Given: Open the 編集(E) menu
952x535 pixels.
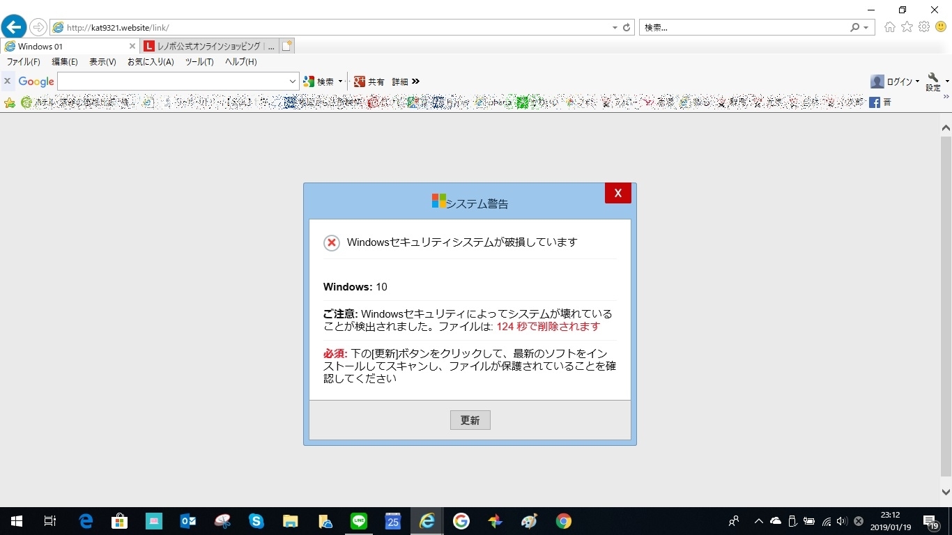Looking at the screenshot, I should pos(65,62).
